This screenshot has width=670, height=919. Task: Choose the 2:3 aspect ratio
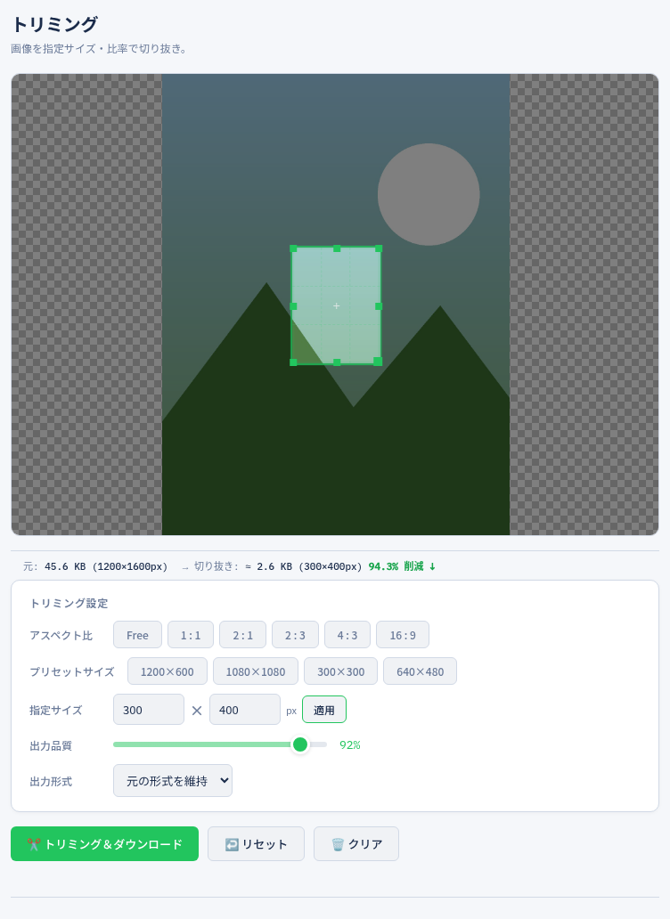coord(295,635)
